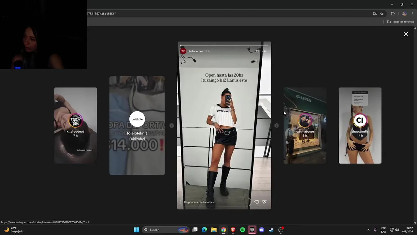417x235 pixels.
Task: Focus the 'Responde a chelisclothes' reply field
Action: click(x=215, y=202)
